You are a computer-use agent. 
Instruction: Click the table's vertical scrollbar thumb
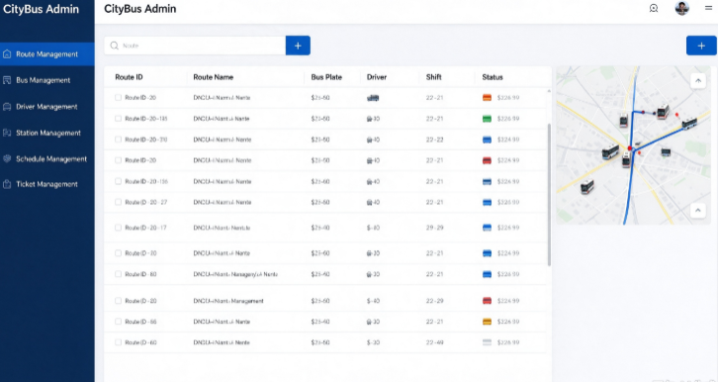pyautogui.click(x=549, y=195)
